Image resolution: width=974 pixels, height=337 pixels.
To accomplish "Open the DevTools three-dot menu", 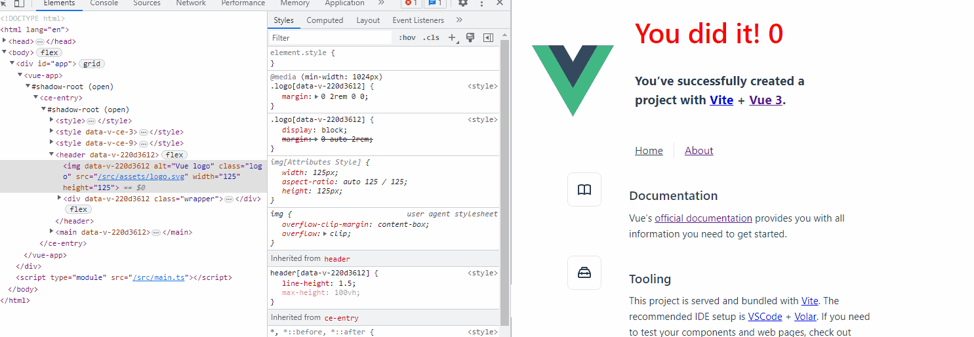I will click(483, 3).
